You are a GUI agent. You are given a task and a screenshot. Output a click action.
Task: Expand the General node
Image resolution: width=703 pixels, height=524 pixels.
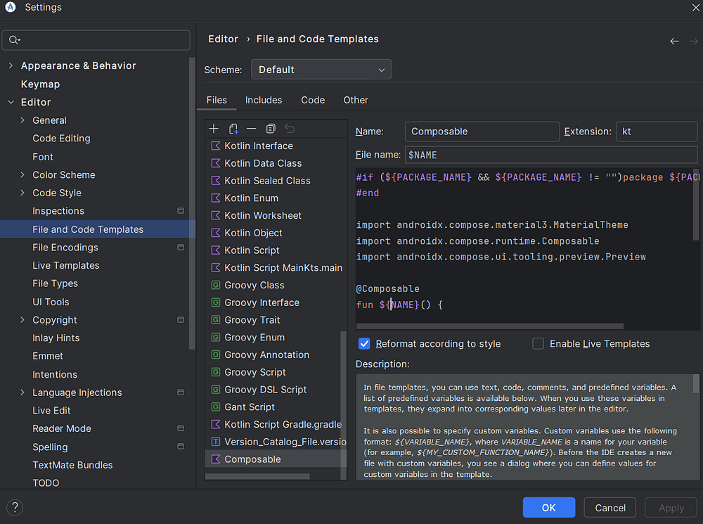pos(22,120)
